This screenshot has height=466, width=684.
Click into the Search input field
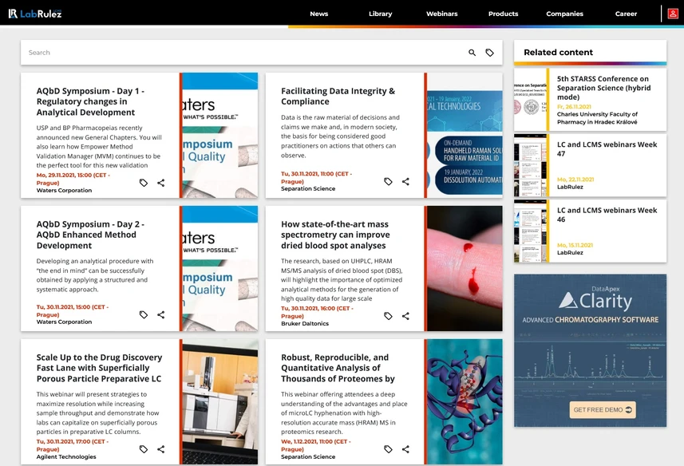(x=244, y=53)
